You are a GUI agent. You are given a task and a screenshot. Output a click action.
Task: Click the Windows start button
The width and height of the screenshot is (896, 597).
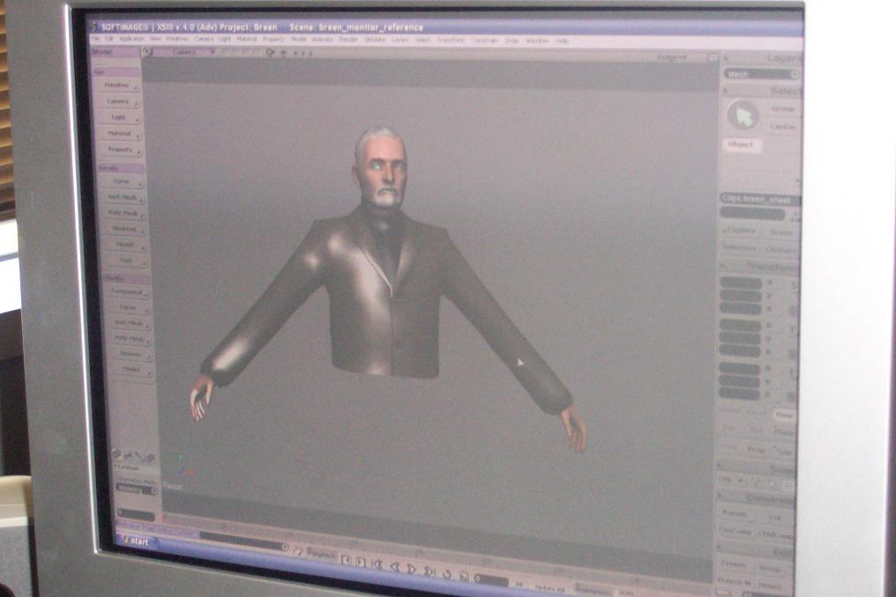[138, 541]
